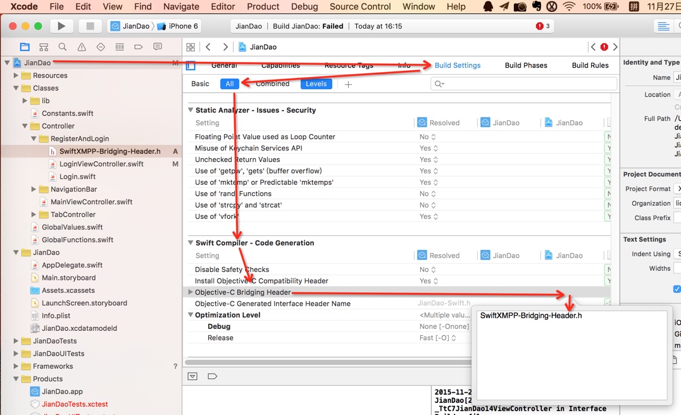
Task: Open the Navigate menu
Action: (x=181, y=6)
